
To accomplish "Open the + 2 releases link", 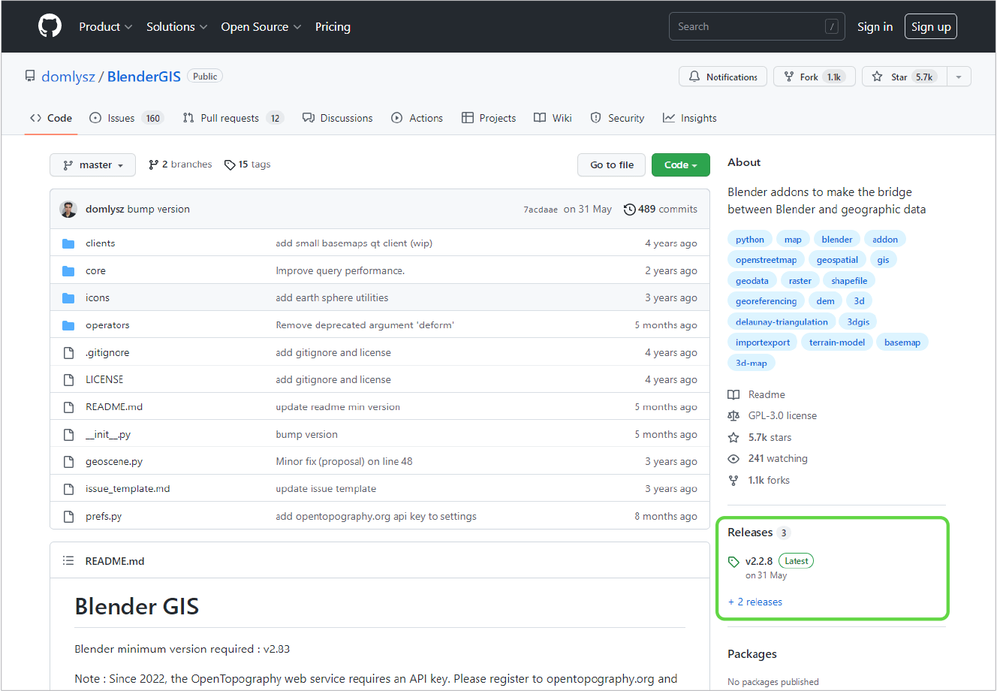I will click(755, 602).
